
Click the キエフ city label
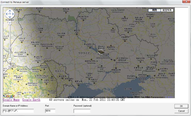77,31
